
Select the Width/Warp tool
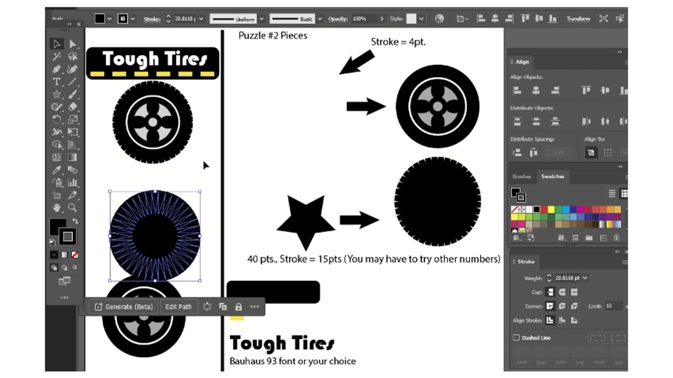click(x=57, y=132)
